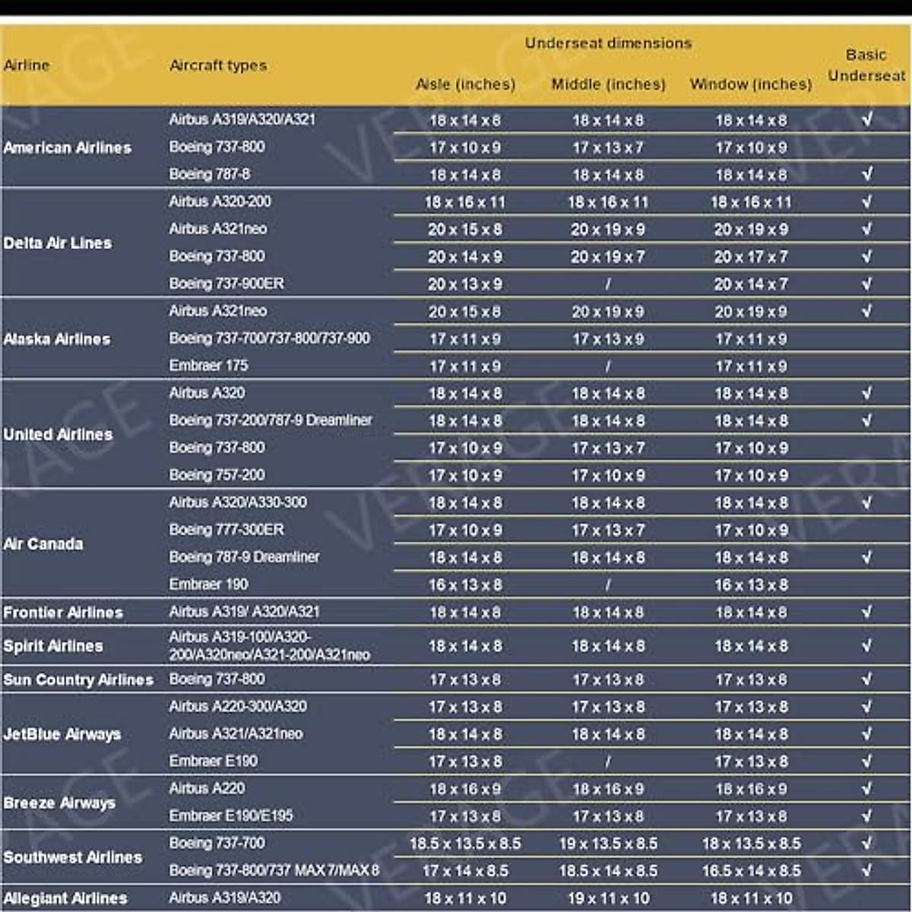Click the Basic Underseat checkmark for Frontier Airlines
The width and height of the screenshot is (912, 912).
(866, 612)
